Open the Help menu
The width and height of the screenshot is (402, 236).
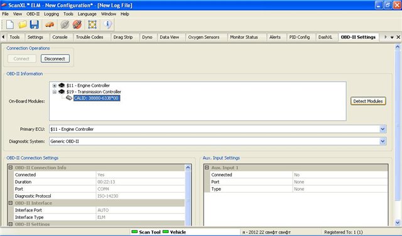coord(124,14)
